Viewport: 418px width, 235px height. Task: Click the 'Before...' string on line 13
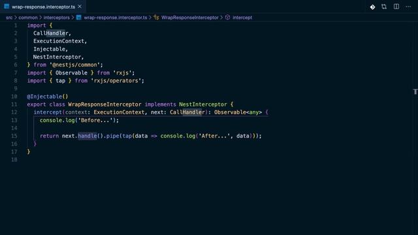click(x=95, y=120)
